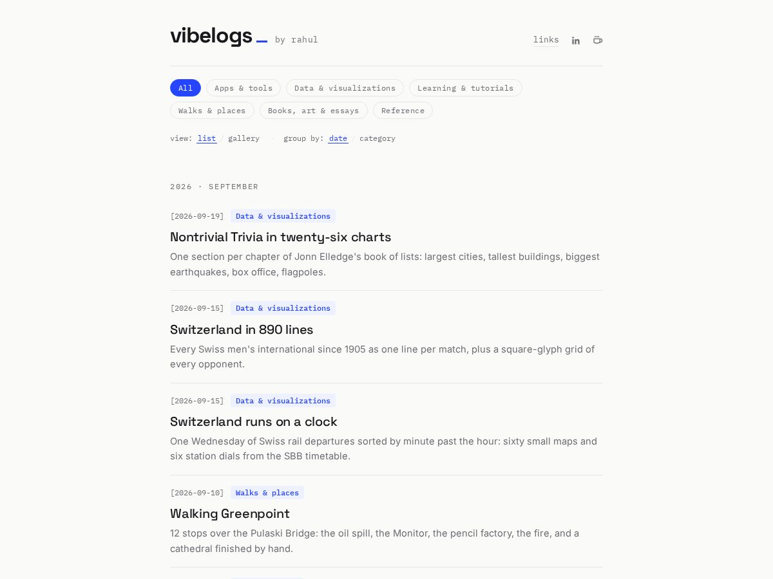Filter by Walks & places pill
Viewport: 773px width, 579px height.
point(212,111)
